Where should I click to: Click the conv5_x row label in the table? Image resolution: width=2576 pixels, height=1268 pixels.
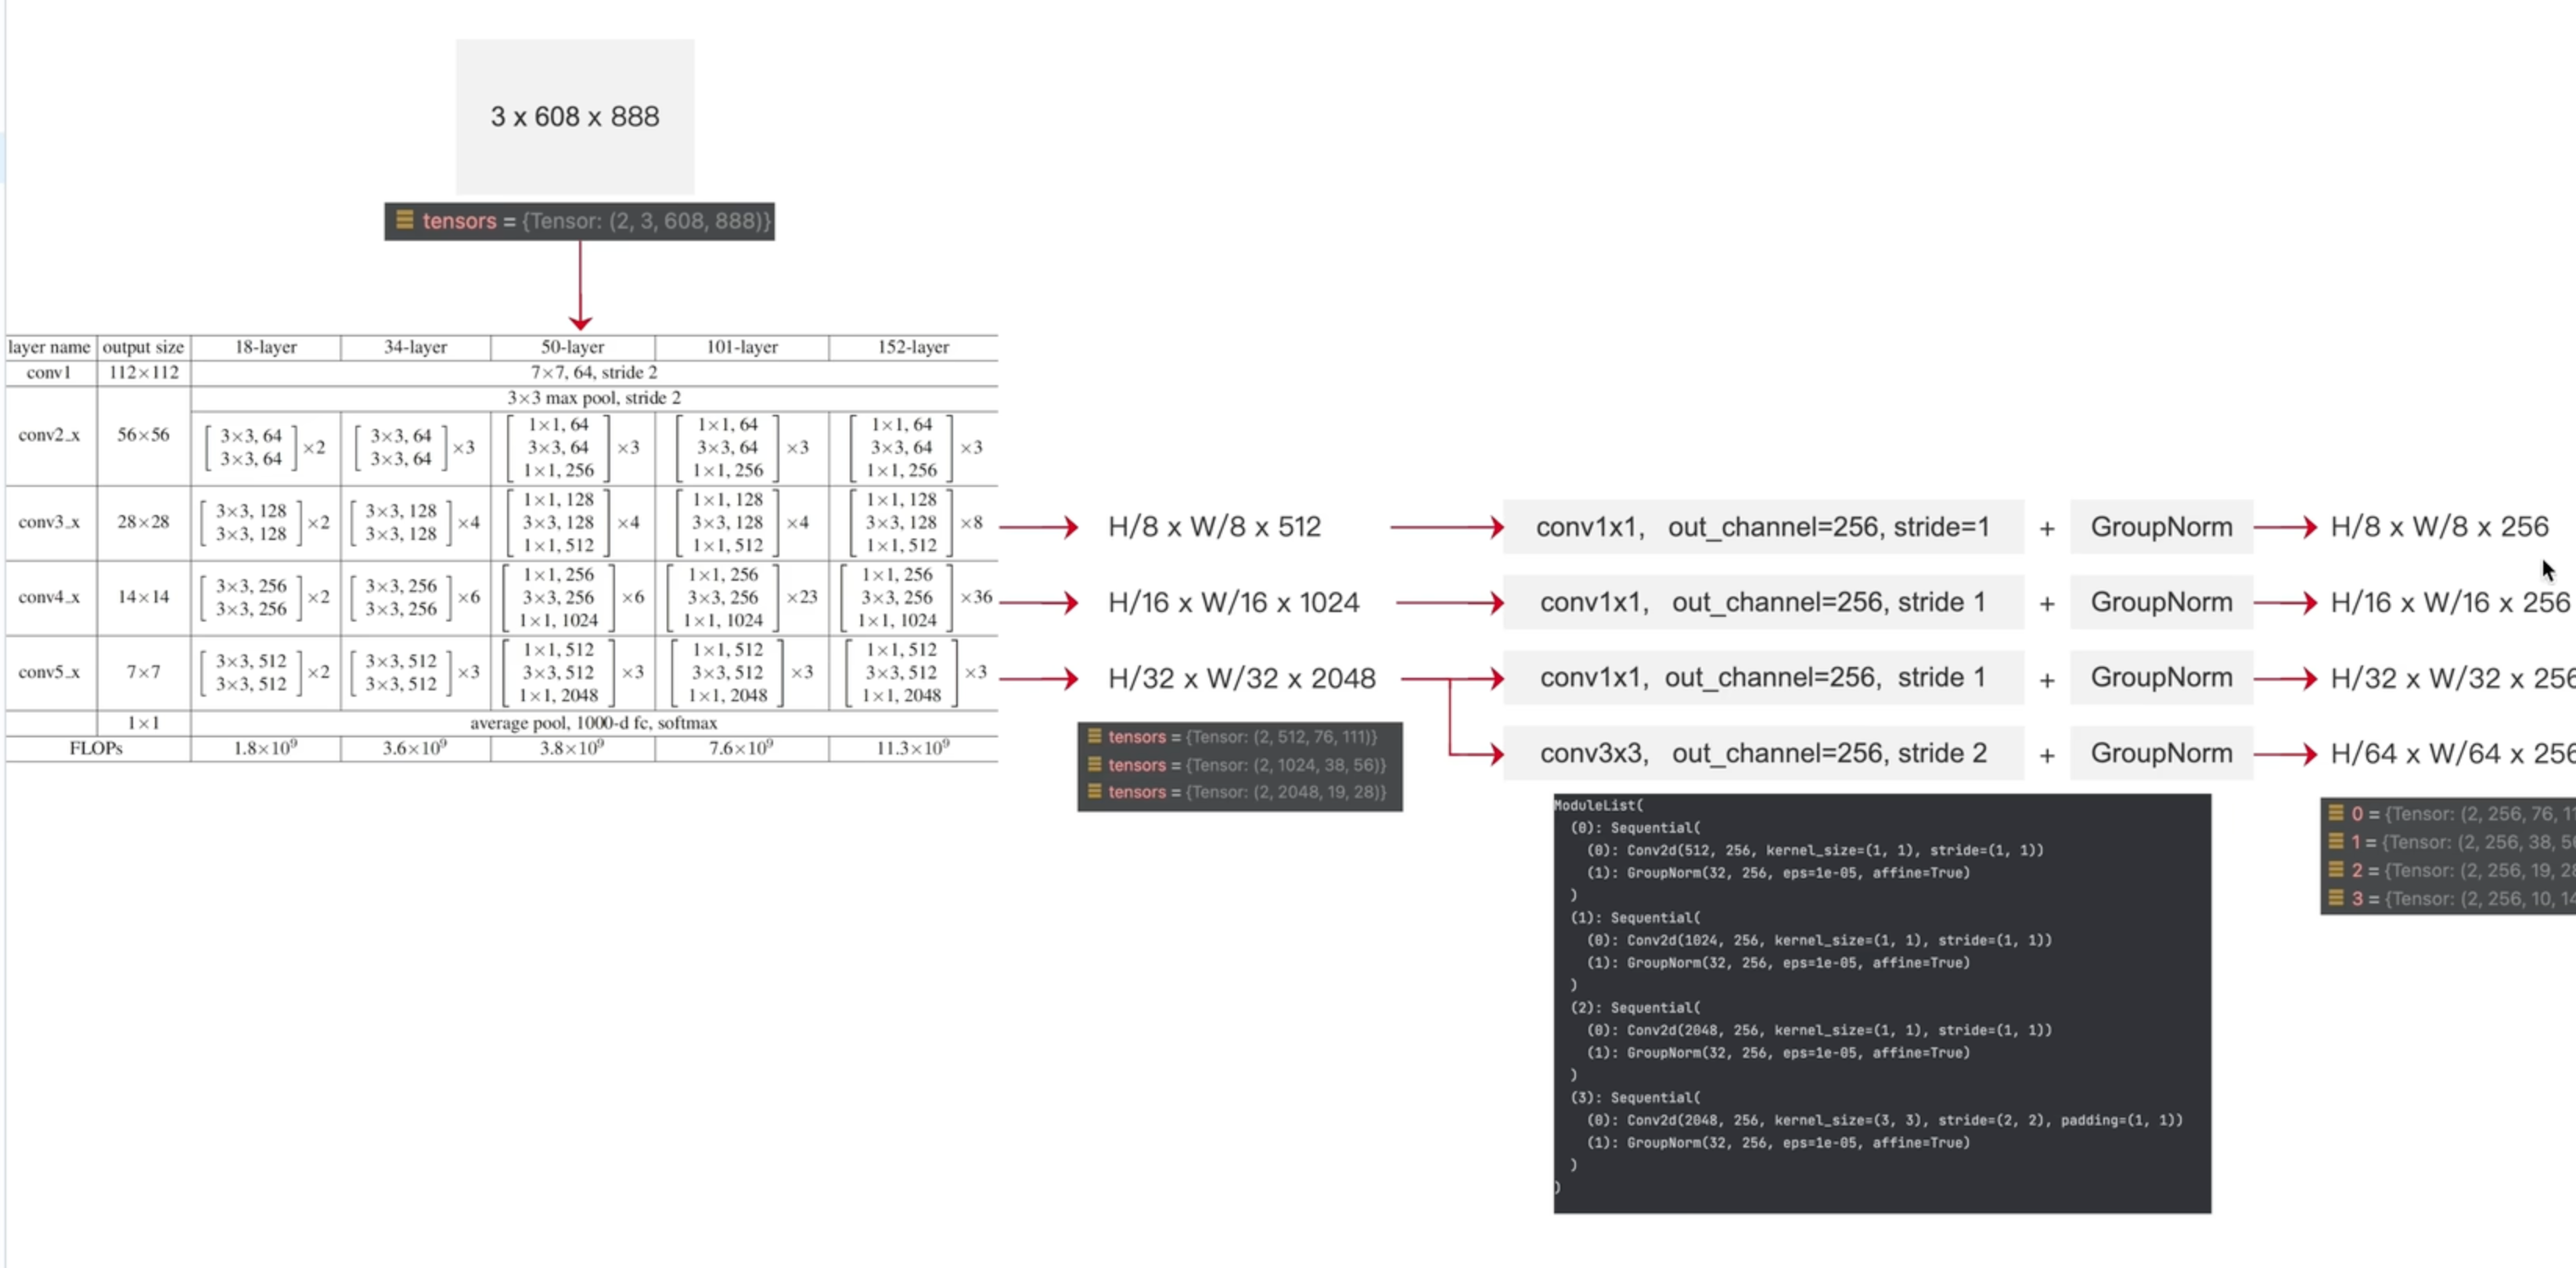point(49,672)
